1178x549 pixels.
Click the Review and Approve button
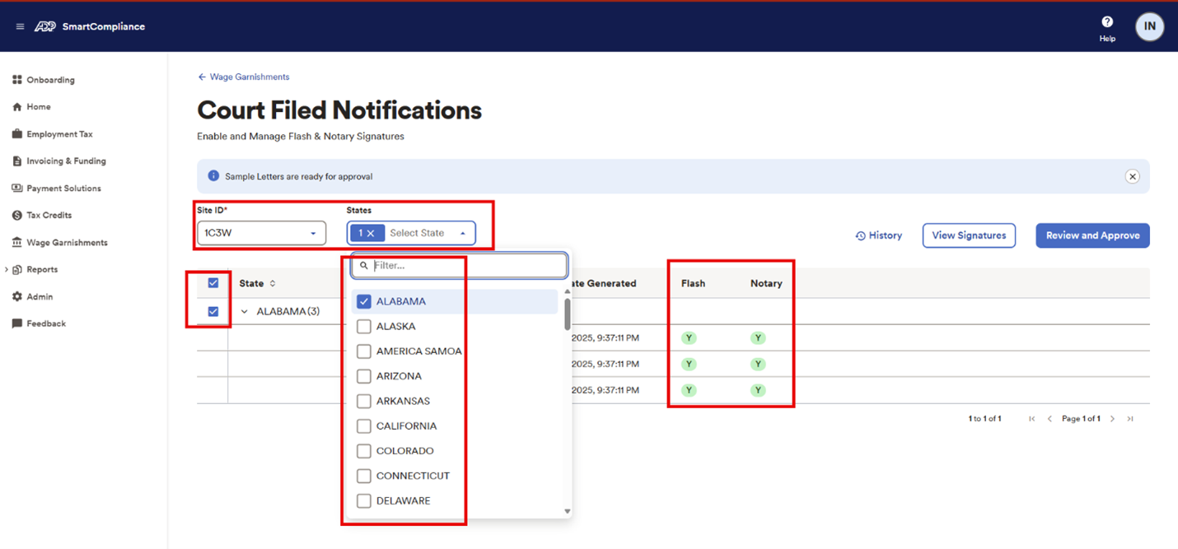(x=1092, y=235)
